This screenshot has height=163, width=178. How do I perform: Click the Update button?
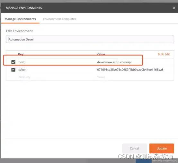click(162, 148)
